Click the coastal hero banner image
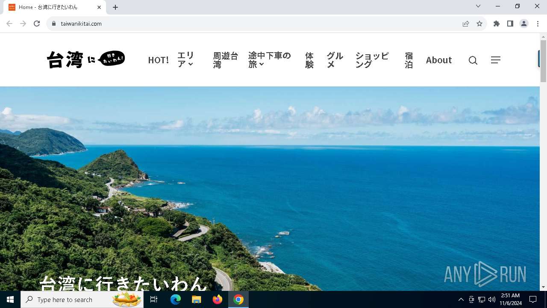The height and width of the screenshot is (308, 547). click(270, 189)
